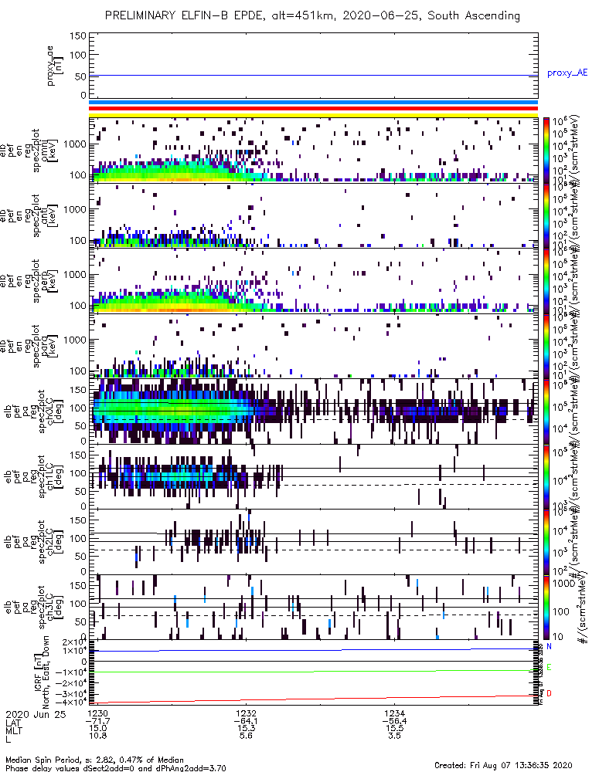Click the red Down IGRF line
Viewport: 599px width, 772px height.
(x=314, y=699)
